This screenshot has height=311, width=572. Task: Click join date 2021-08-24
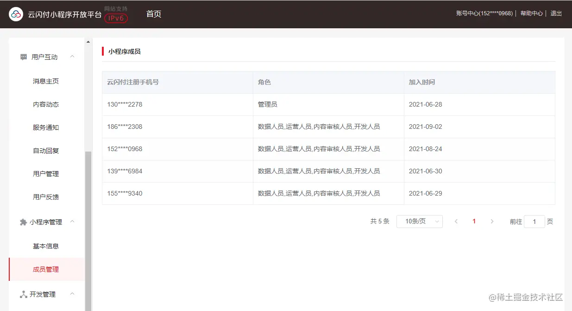coord(426,149)
